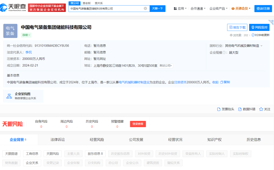This screenshot has width=274, height=170.
Task: Open the 企业级产品 dropdown
Action: click(x=218, y=9)
